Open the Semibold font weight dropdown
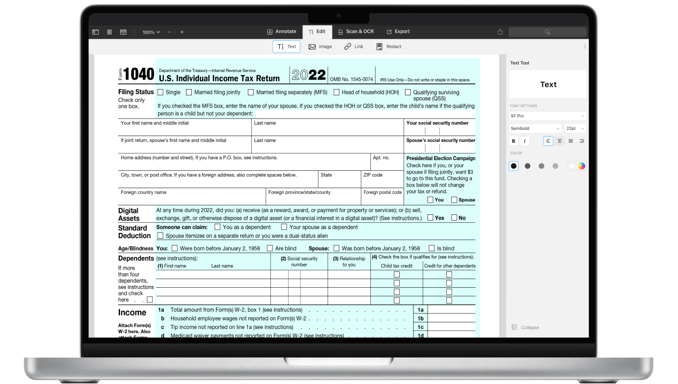Viewport: 678px width, 384px height. point(535,128)
